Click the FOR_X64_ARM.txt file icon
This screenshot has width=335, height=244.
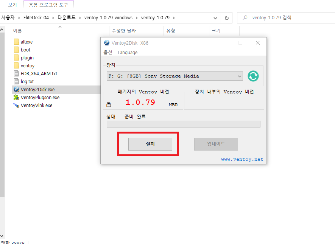point(16,74)
